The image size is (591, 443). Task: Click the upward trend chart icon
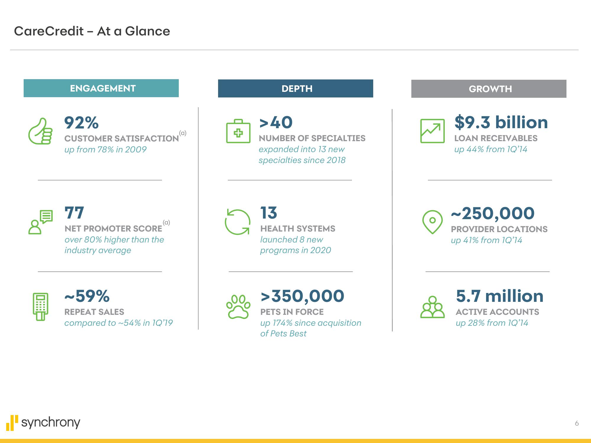[432, 131]
